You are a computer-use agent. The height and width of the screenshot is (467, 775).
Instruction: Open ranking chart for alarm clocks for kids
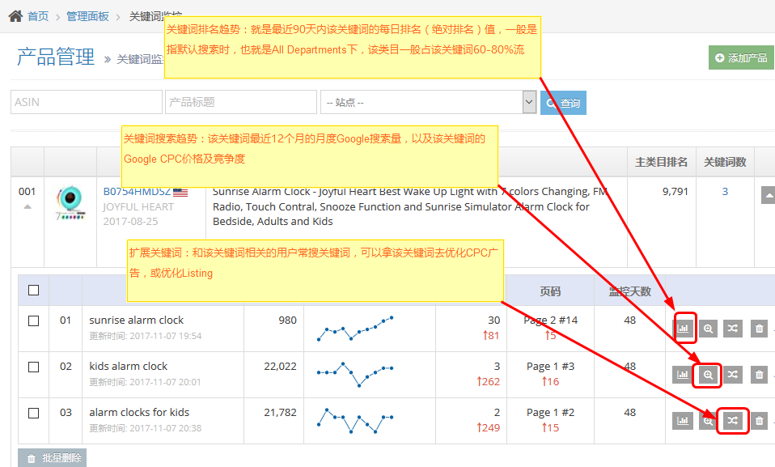[x=683, y=421]
